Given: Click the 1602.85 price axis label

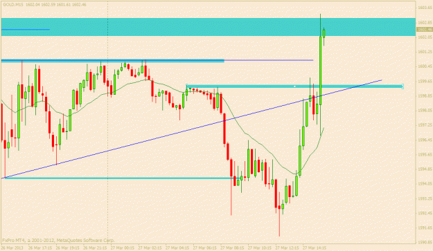Looking at the screenshot, I should click(x=425, y=22).
